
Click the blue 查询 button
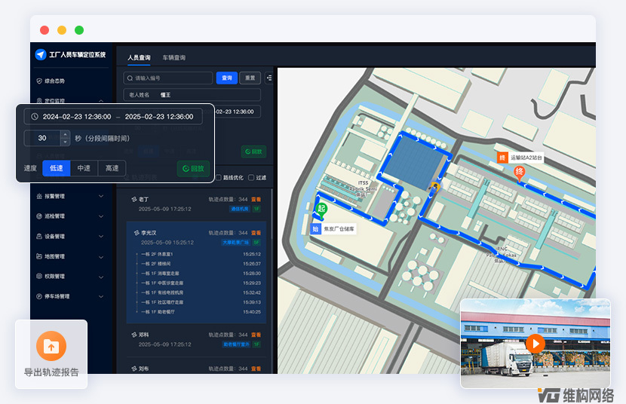(x=226, y=78)
